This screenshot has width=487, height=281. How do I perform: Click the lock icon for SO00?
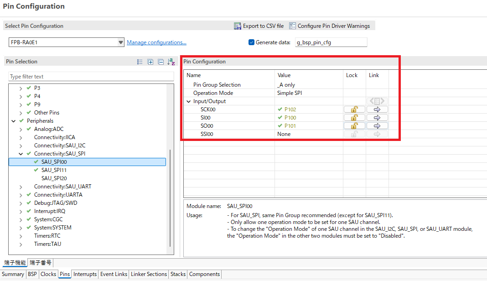point(354,126)
